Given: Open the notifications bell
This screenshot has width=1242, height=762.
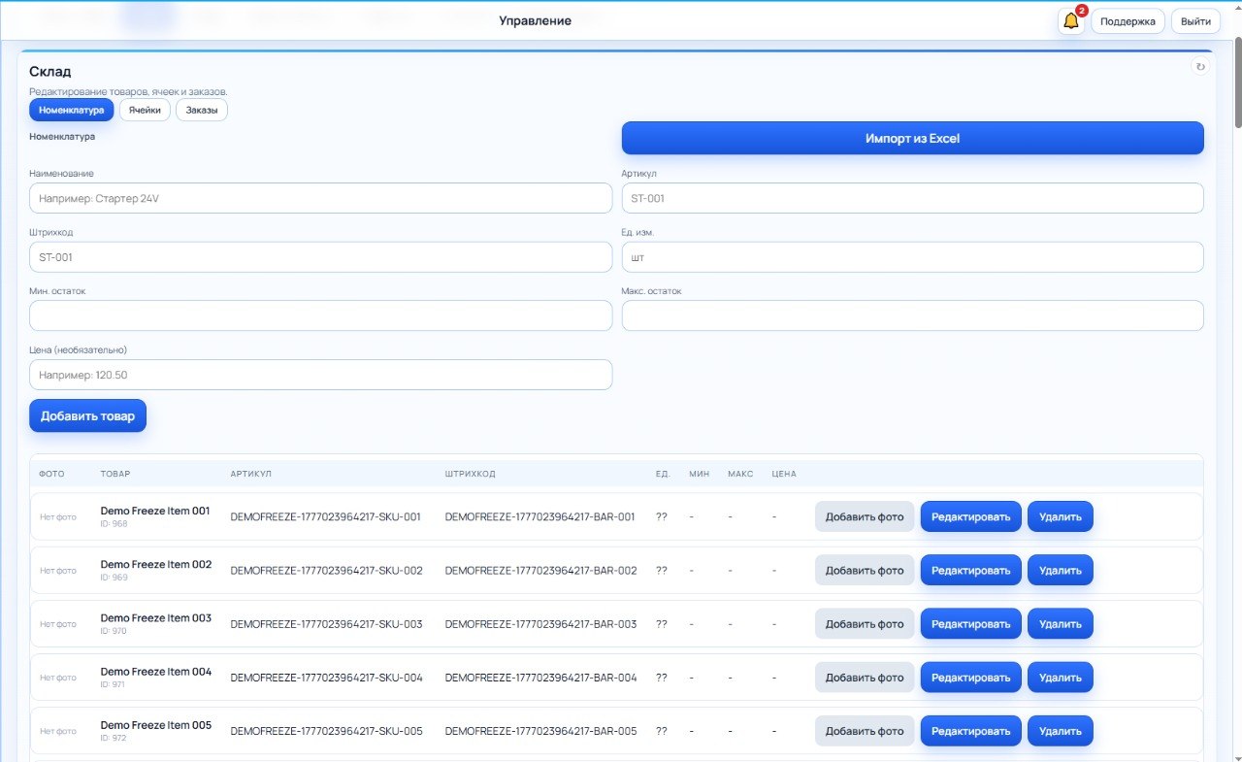Looking at the screenshot, I should 1071,21.
